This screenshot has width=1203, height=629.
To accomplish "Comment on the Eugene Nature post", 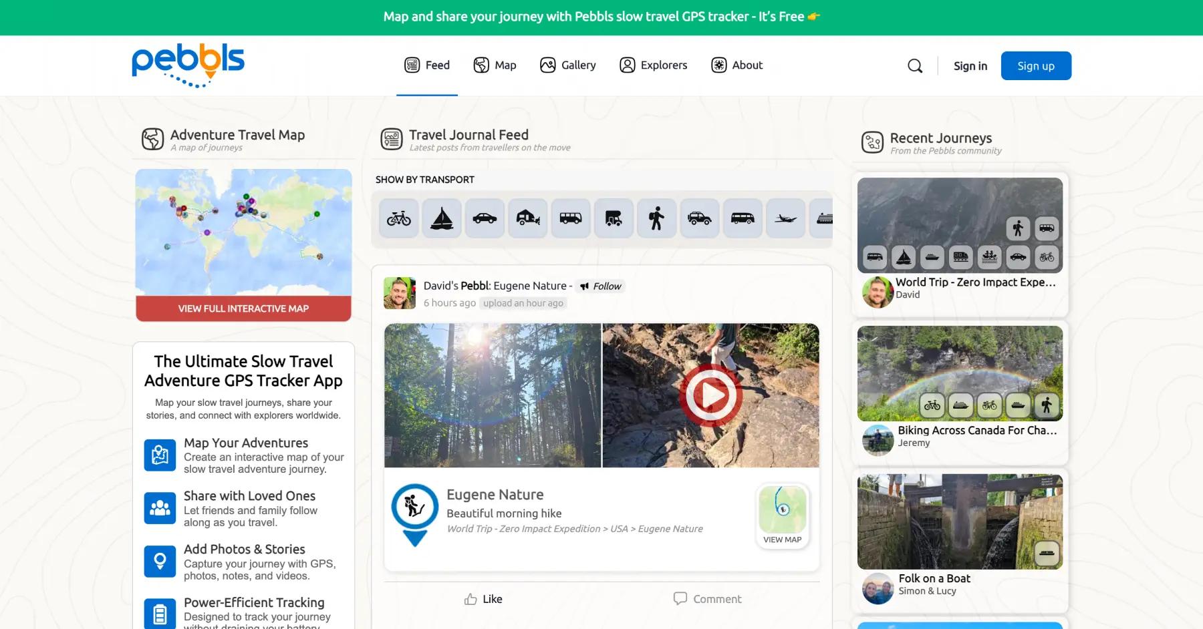I will [707, 599].
